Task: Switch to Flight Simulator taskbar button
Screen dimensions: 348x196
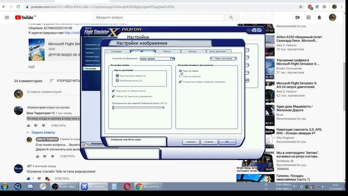Action: [x=94, y=186]
